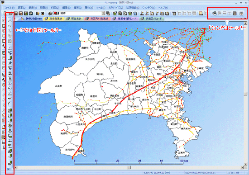Switch to the 市区町村長集計 tab
249x175 pixels.
[97, 19]
